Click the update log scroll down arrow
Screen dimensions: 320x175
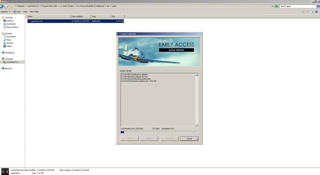(197, 125)
